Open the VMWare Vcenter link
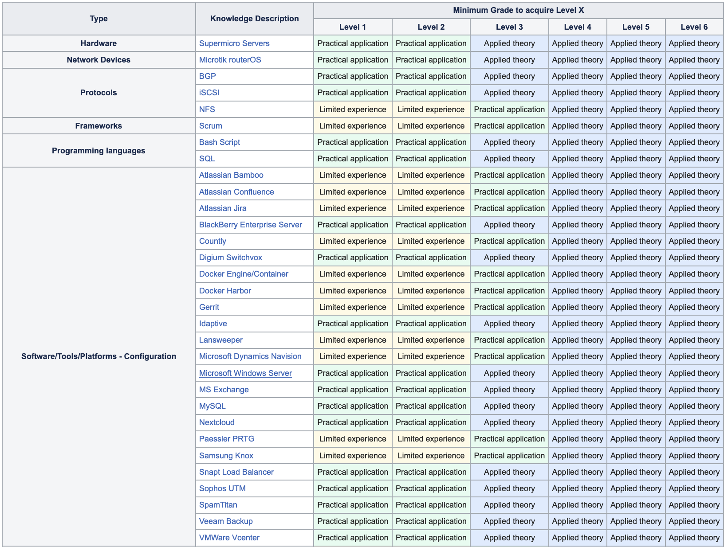Screen dimensions: 724x547 (x=229, y=538)
